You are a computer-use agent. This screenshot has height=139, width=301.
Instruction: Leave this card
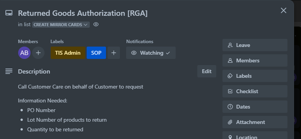pos(255,45)
